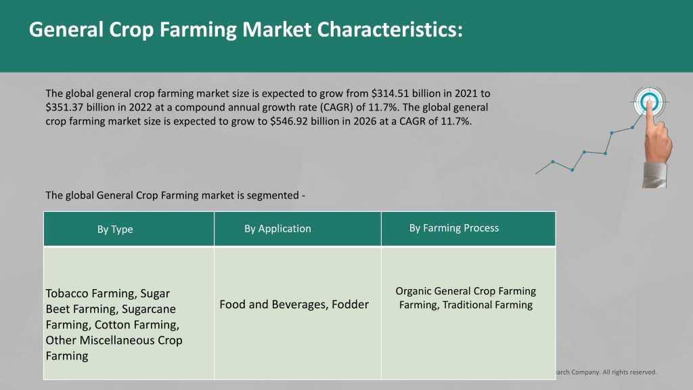
Task: Click the Organic General Crop Farming cell
Action: coord(468,313)
